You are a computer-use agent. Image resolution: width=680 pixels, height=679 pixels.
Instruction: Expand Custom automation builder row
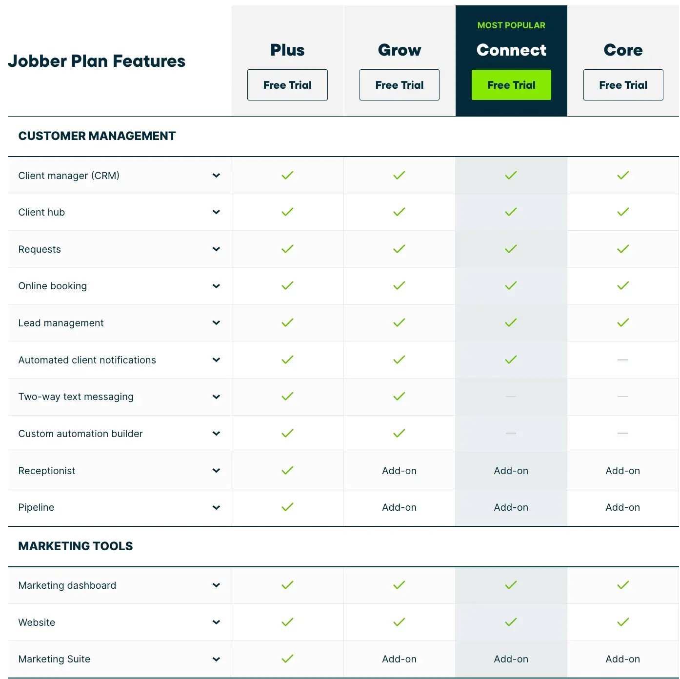point(216,434)
